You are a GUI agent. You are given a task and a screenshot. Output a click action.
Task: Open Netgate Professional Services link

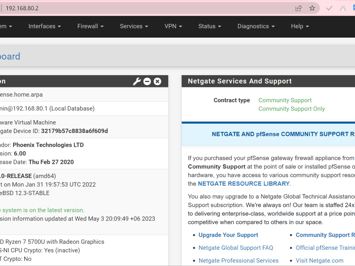pos(239,261)
